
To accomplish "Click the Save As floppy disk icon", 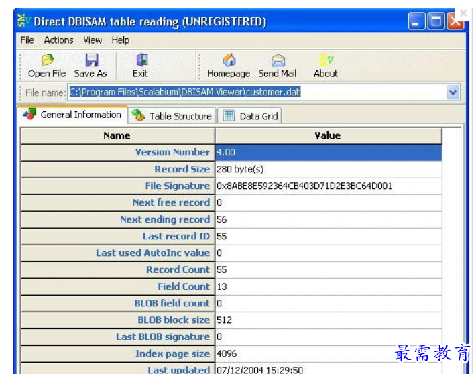I will pyautogui.click(x=91, y=60).
